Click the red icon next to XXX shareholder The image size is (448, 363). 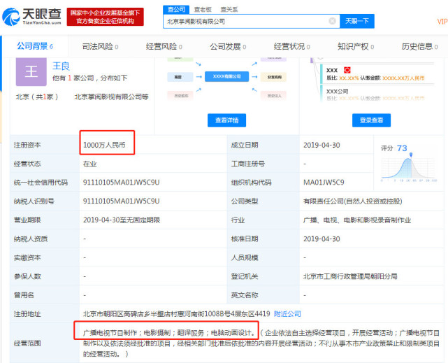pyautogui.click(x=347, y=70)
